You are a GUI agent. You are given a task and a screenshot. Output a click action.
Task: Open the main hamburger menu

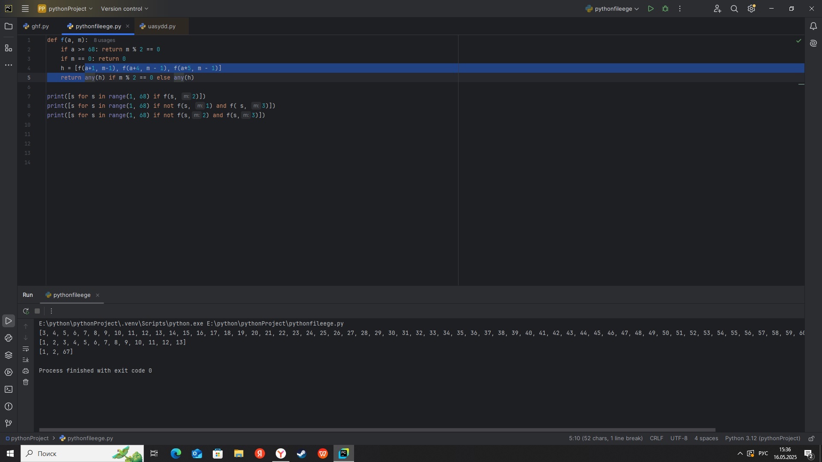[x=25, y=9]
